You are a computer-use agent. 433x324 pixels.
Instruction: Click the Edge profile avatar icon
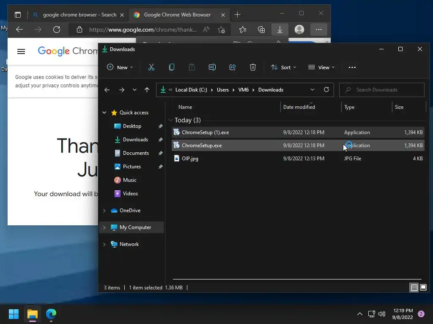[299, 30]
